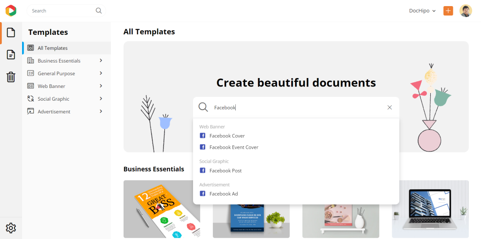Click the magnifier icon beside Facebook query
The image size is (481, 239).
(203, 107)
